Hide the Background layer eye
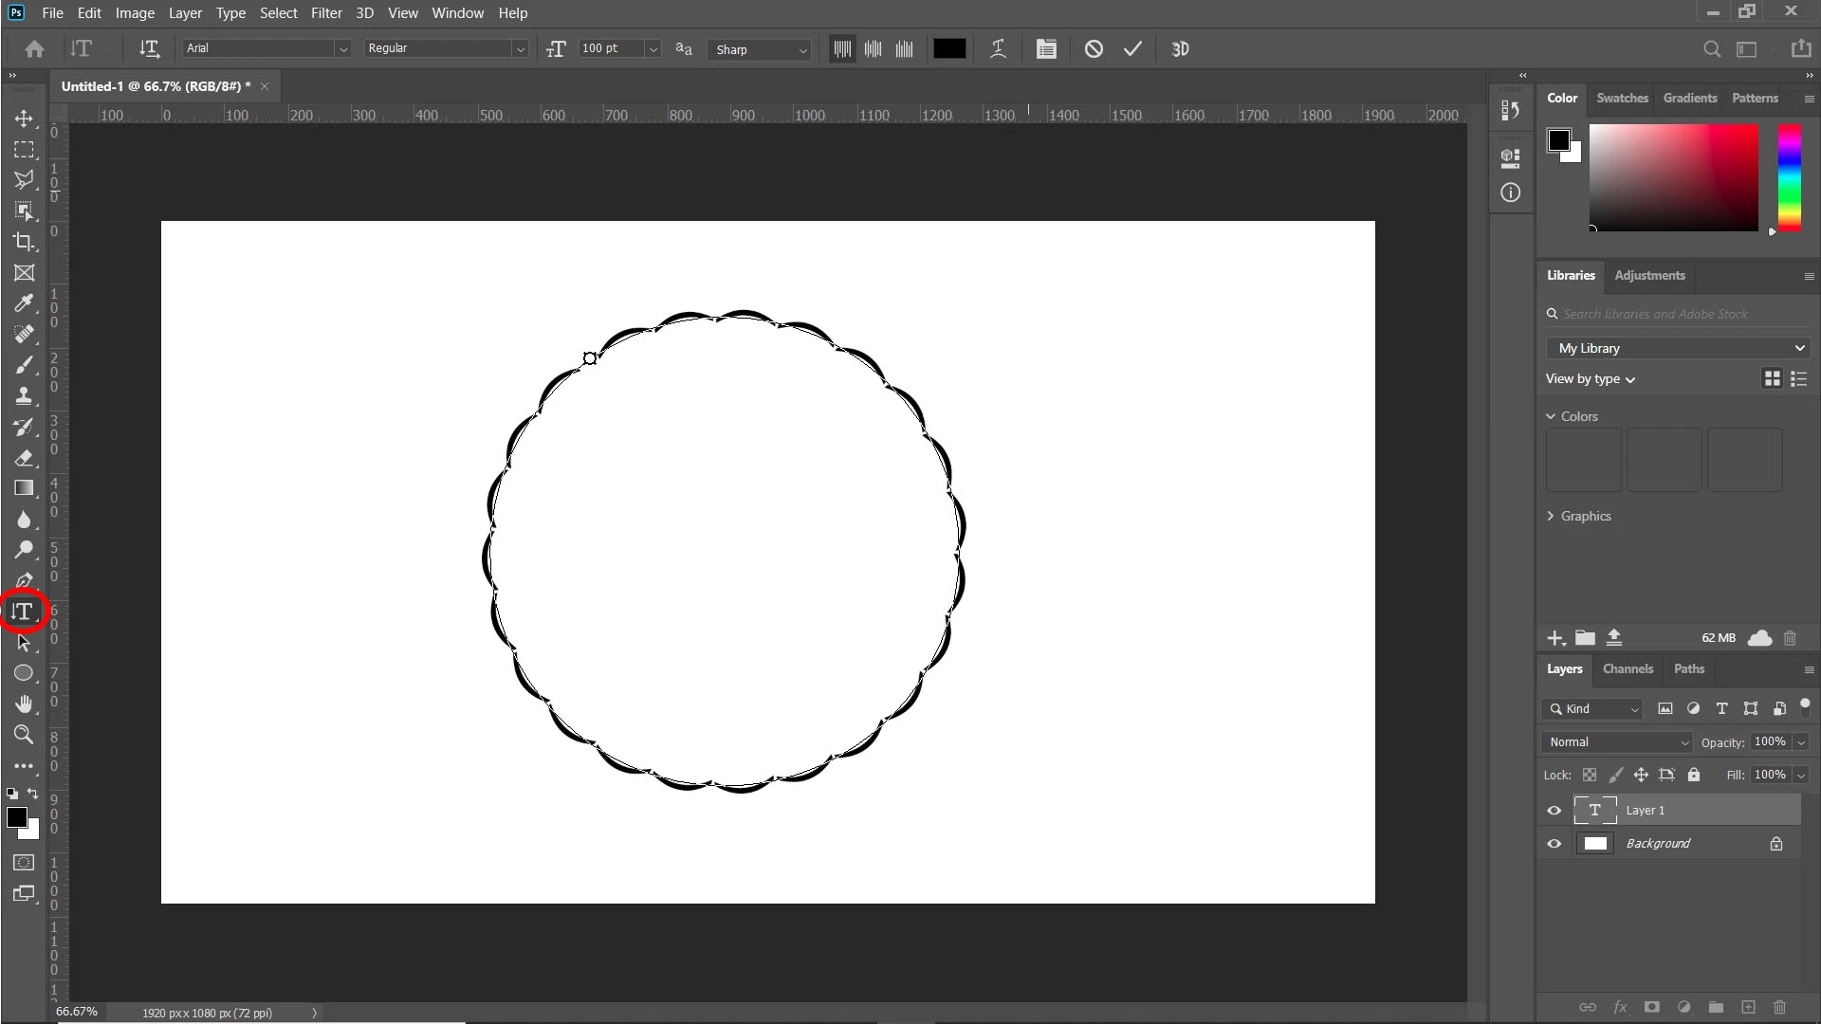 click(1554, 844)
